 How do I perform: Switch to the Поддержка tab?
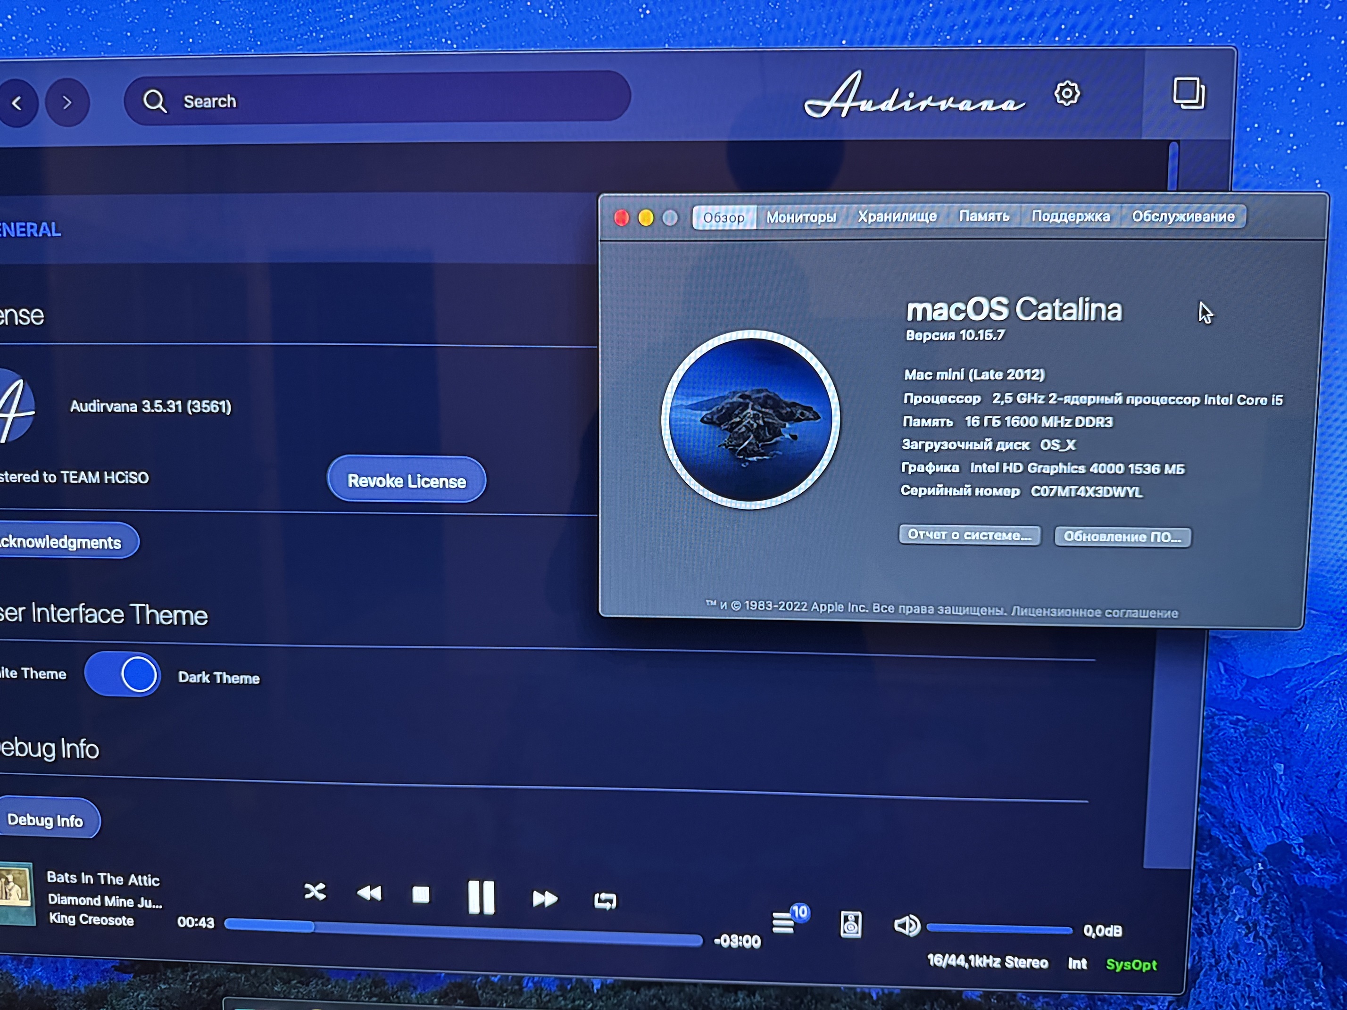[x=1071, y=216]
